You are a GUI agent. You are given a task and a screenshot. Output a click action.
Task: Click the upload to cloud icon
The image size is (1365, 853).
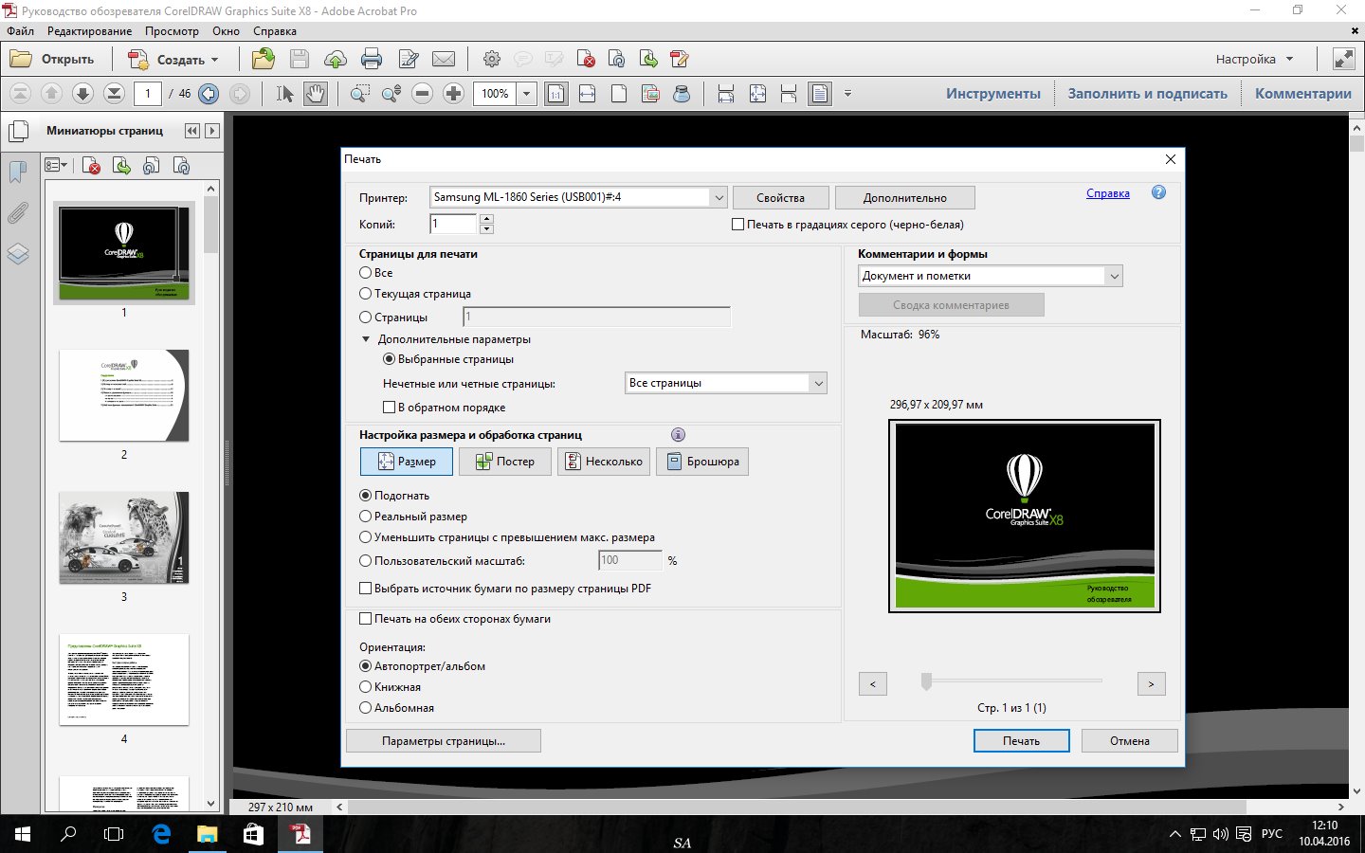[x=335, y=59]
